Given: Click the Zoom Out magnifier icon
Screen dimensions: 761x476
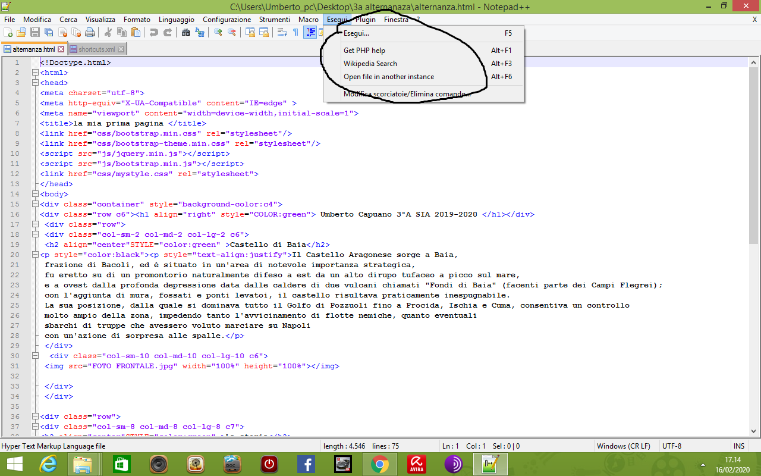Looking at the screenshot, I should 232,32.
